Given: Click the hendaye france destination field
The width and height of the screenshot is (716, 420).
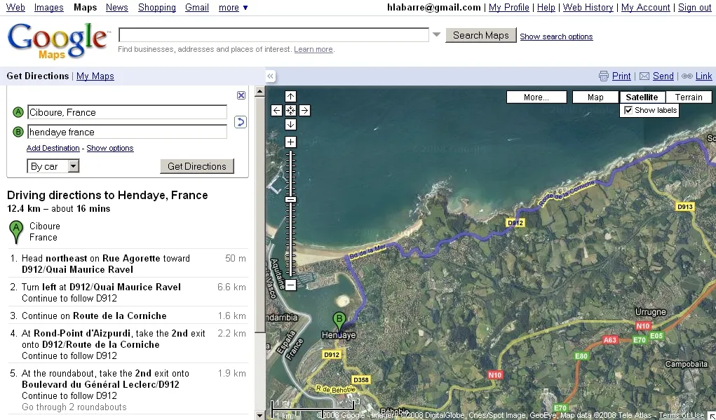Looking at the screenshot, I should [x=127, y=132].
